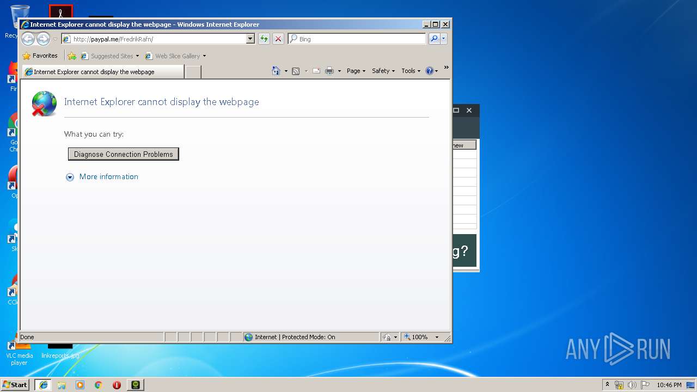
Task: Click the Print icon
Action: [x=329, y=71]
